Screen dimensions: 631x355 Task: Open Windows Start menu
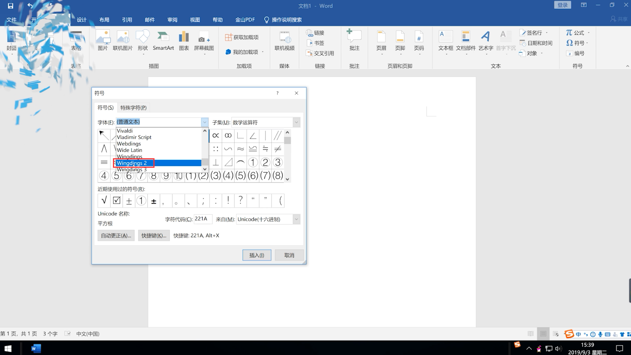(x=8, y=348)
